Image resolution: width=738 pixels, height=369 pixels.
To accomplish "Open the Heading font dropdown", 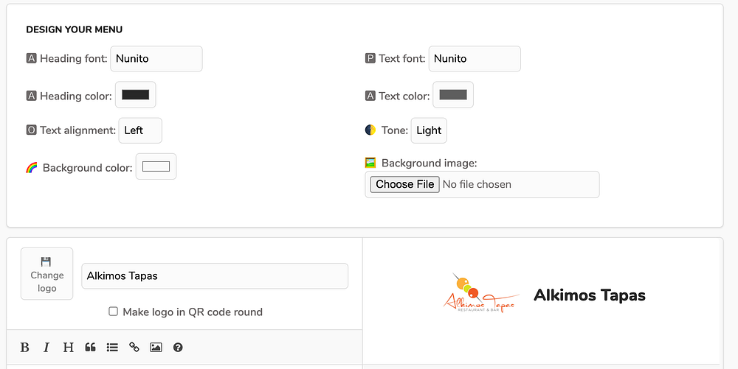I will [156, 59].
